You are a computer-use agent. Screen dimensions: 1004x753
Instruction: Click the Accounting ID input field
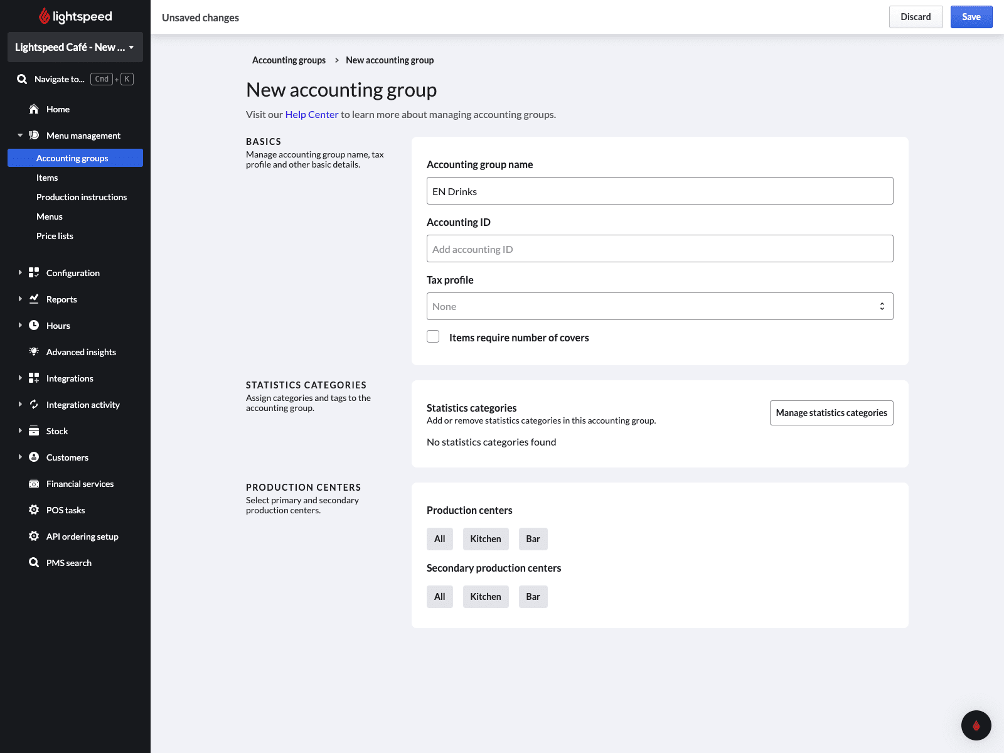(x=660, y=249)
